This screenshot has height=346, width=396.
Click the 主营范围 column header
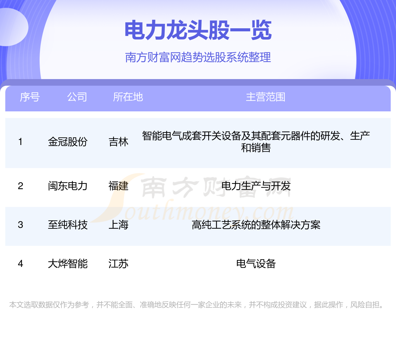(x=266, y=97)
